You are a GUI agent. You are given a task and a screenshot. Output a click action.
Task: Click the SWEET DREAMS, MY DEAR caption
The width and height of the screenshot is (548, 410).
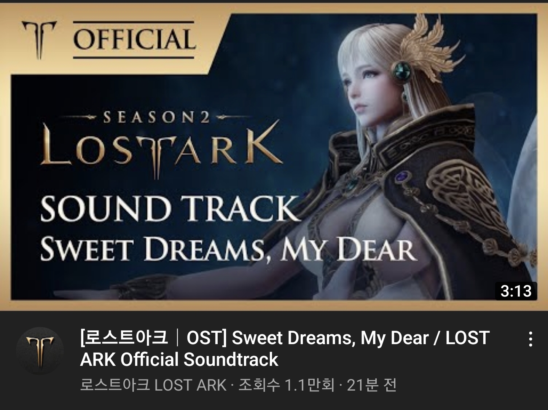[228, 249]
